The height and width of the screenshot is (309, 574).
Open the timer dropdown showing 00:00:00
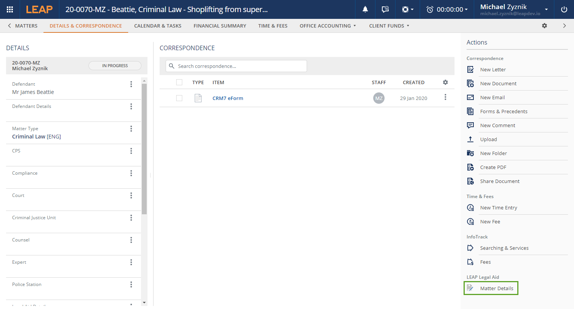pyautogui.click(x=447, y=9)
